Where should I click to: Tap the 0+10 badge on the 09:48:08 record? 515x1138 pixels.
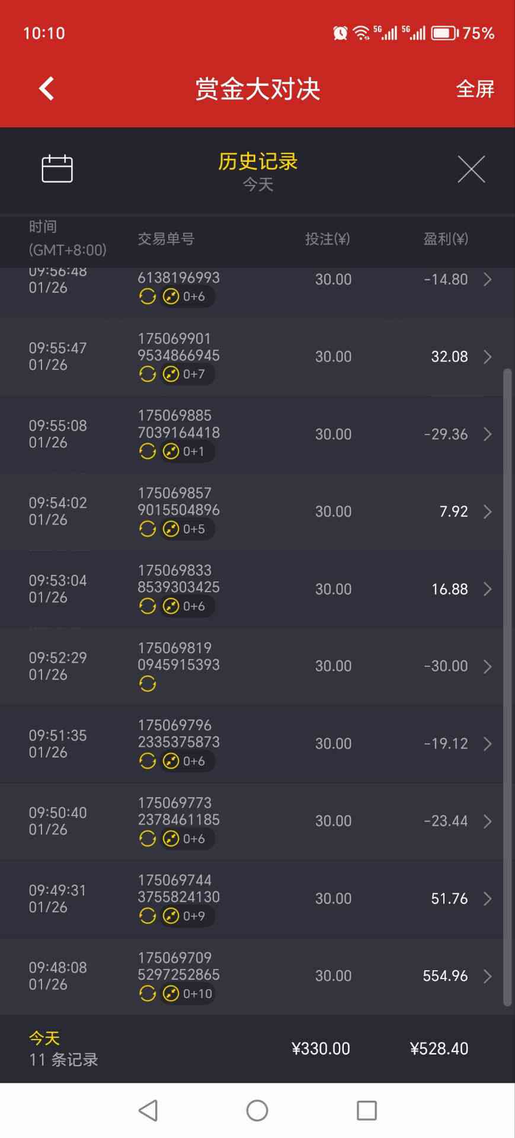coord(188,993)
